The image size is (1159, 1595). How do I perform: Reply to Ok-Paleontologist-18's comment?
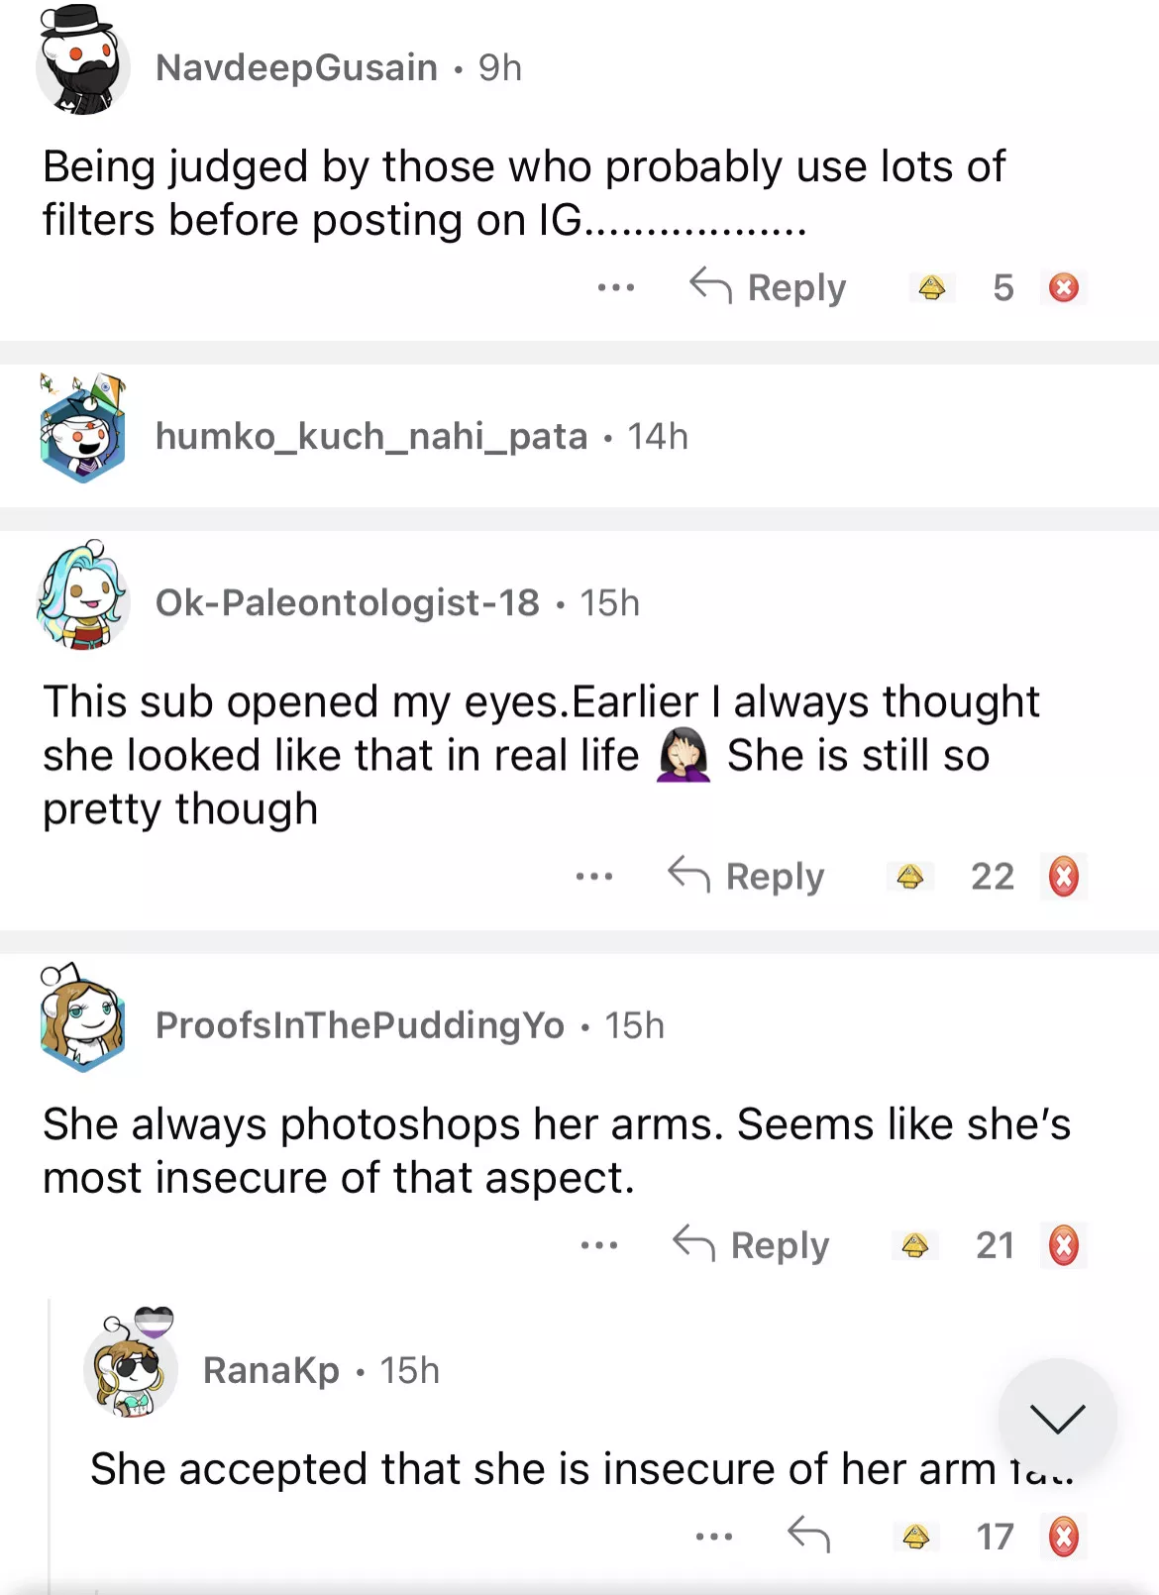click(747, 877)
